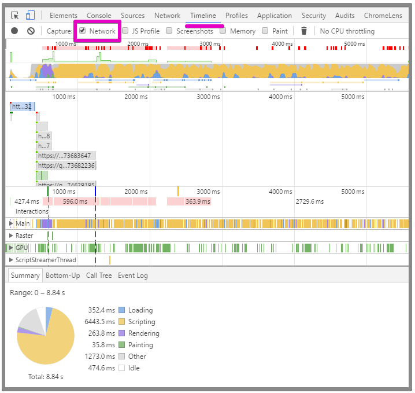
Task: Enable the Memory capture checkbox
Action: [x=223, y=31]
